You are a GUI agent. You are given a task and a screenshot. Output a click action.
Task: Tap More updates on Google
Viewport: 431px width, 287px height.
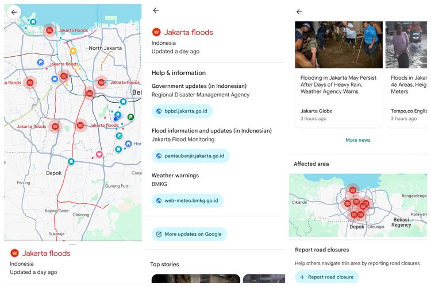point(189,234)
